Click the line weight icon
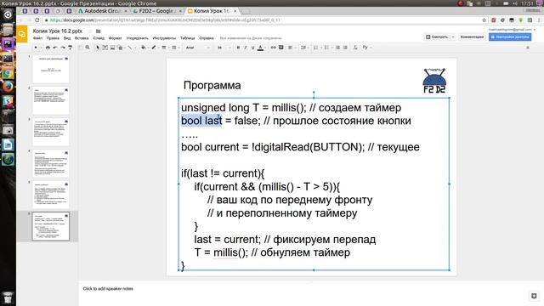Image resolution: width=544 pixels, height=306 pixels. pos(164,48)
